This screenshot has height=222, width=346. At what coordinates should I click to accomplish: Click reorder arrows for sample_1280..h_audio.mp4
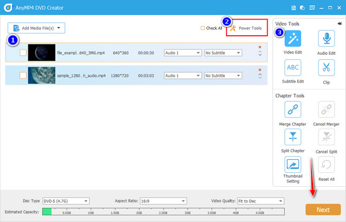pyautogui.click(x=260, y=76)
